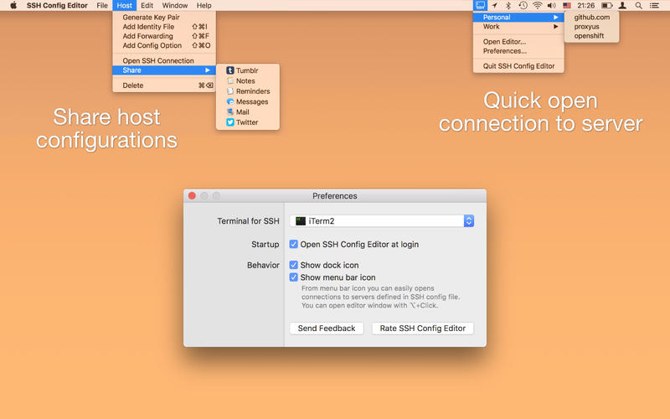670x419 pixels.
Task: Click the SSH Config Editor menu bar icon
Action: (x=480, y=6)
